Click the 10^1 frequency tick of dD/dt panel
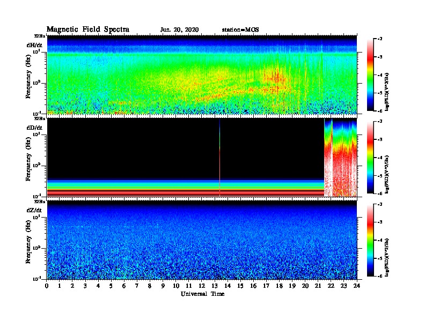The image size is (425, 328). click(x=36, y=134)
